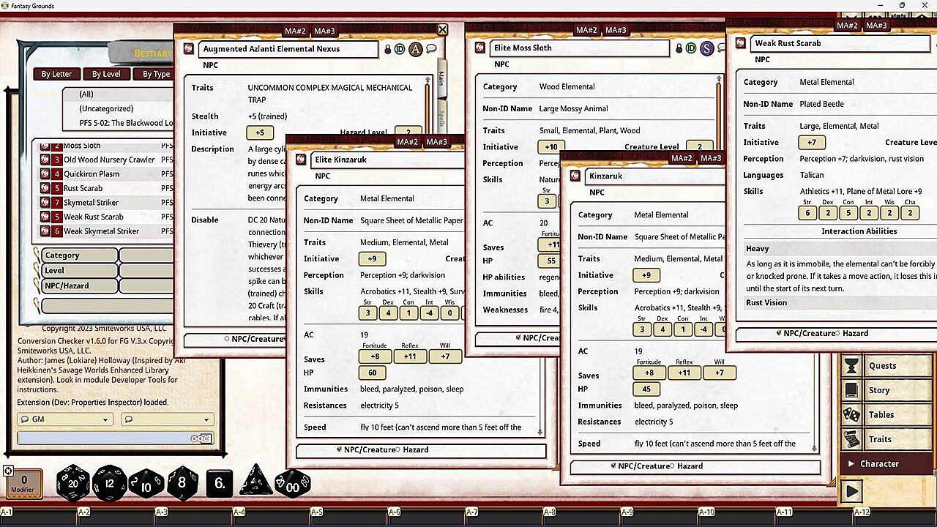This screenshot has height=527, width=937.
Task: Roll the percentile 00 die
Action: 293,483
